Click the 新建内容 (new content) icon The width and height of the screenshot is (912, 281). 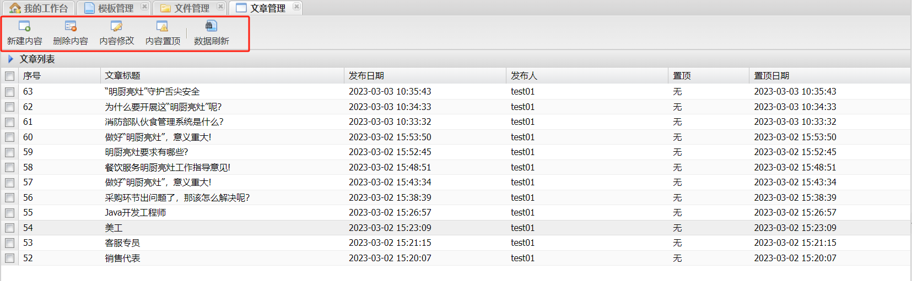point(24,26)
